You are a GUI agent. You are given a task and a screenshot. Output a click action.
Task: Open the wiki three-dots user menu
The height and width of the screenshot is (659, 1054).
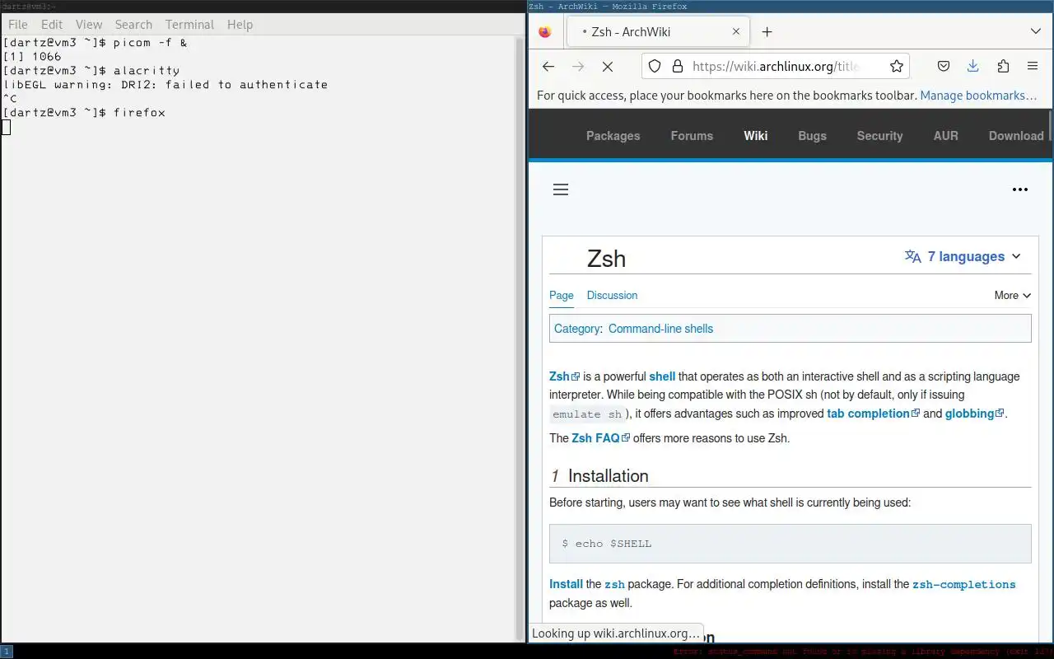[x=1020, y=189]
